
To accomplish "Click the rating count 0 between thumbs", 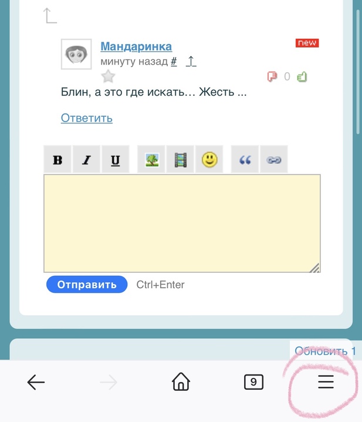I will tap(287, 77).
